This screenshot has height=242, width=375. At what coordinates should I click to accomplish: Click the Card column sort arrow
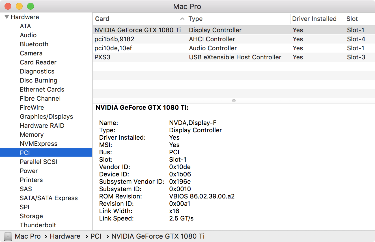point(182,19)
